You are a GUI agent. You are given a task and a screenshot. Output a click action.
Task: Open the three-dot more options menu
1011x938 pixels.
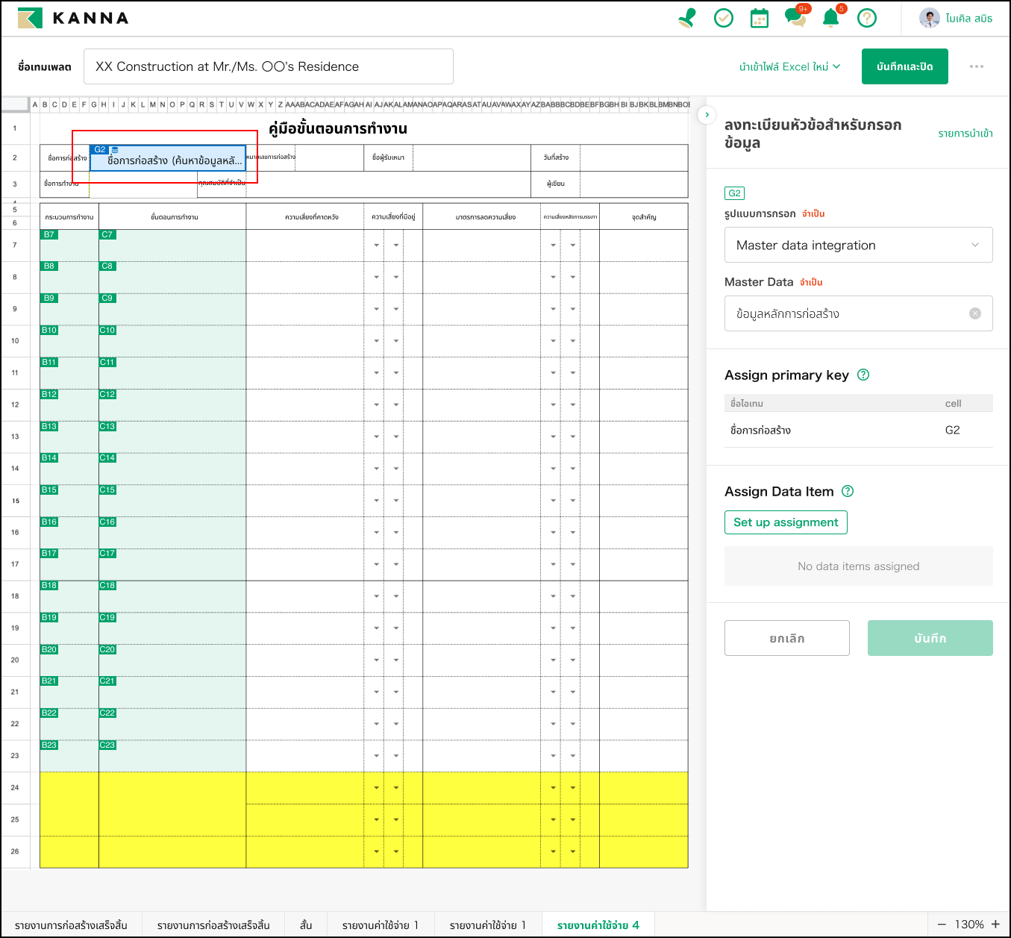[x=976, y=66]
